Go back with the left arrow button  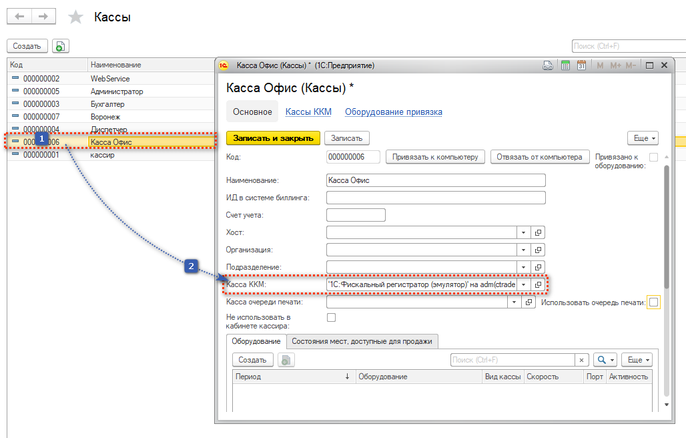19,16
